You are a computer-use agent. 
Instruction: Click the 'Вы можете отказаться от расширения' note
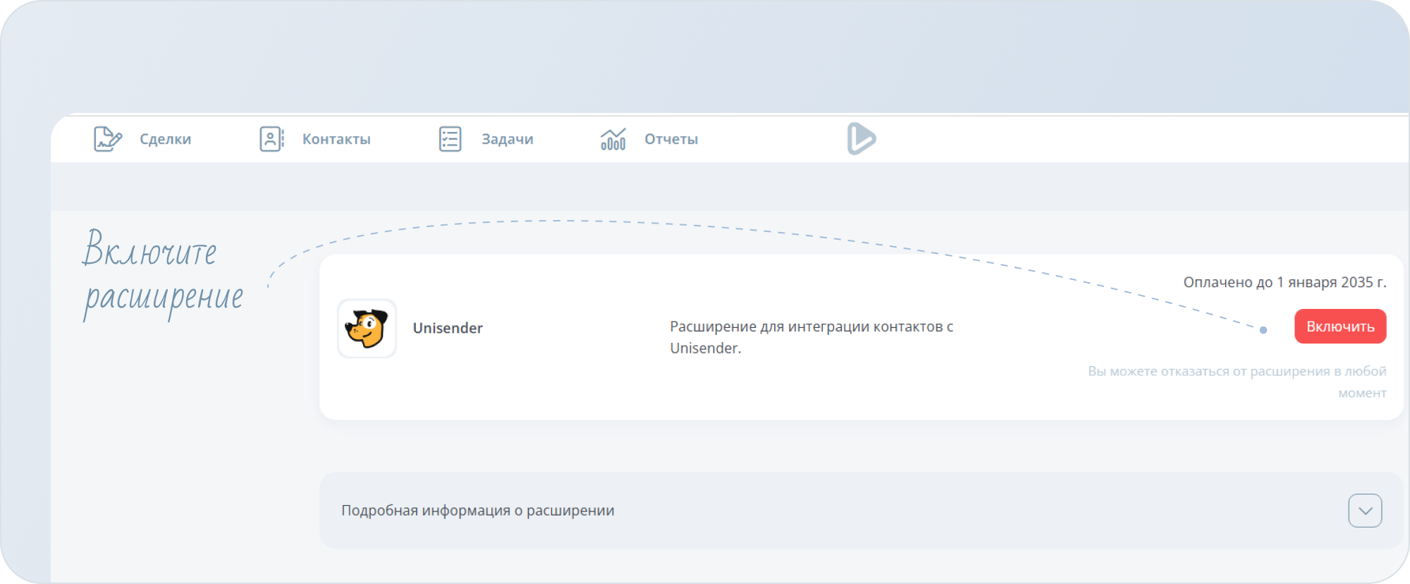pos(1237,372)
